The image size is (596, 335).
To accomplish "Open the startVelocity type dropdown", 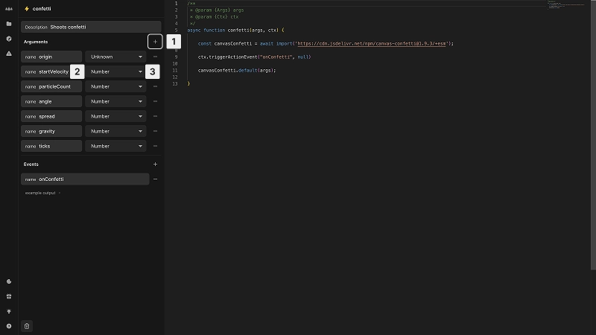I will click(x=115, y=71).
